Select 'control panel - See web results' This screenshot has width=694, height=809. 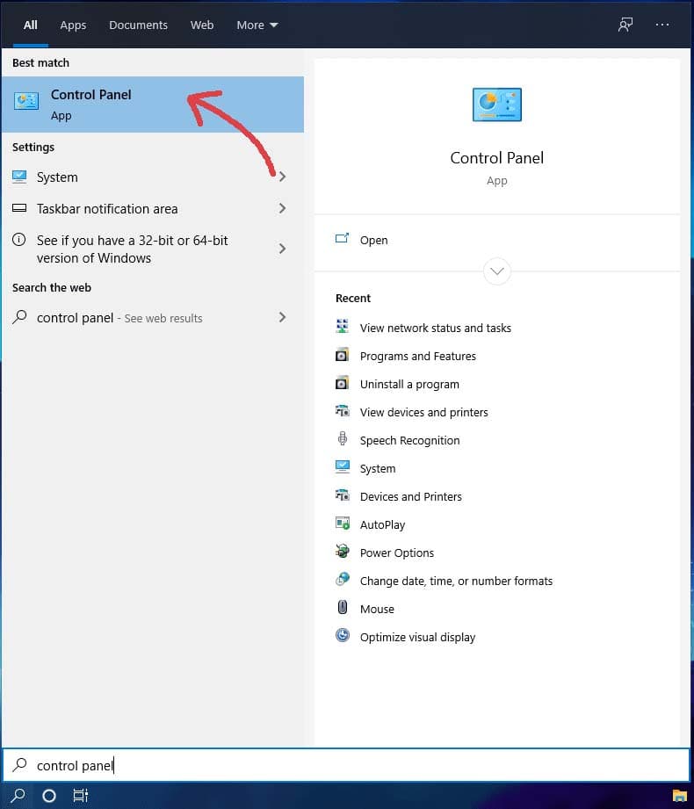119,318
